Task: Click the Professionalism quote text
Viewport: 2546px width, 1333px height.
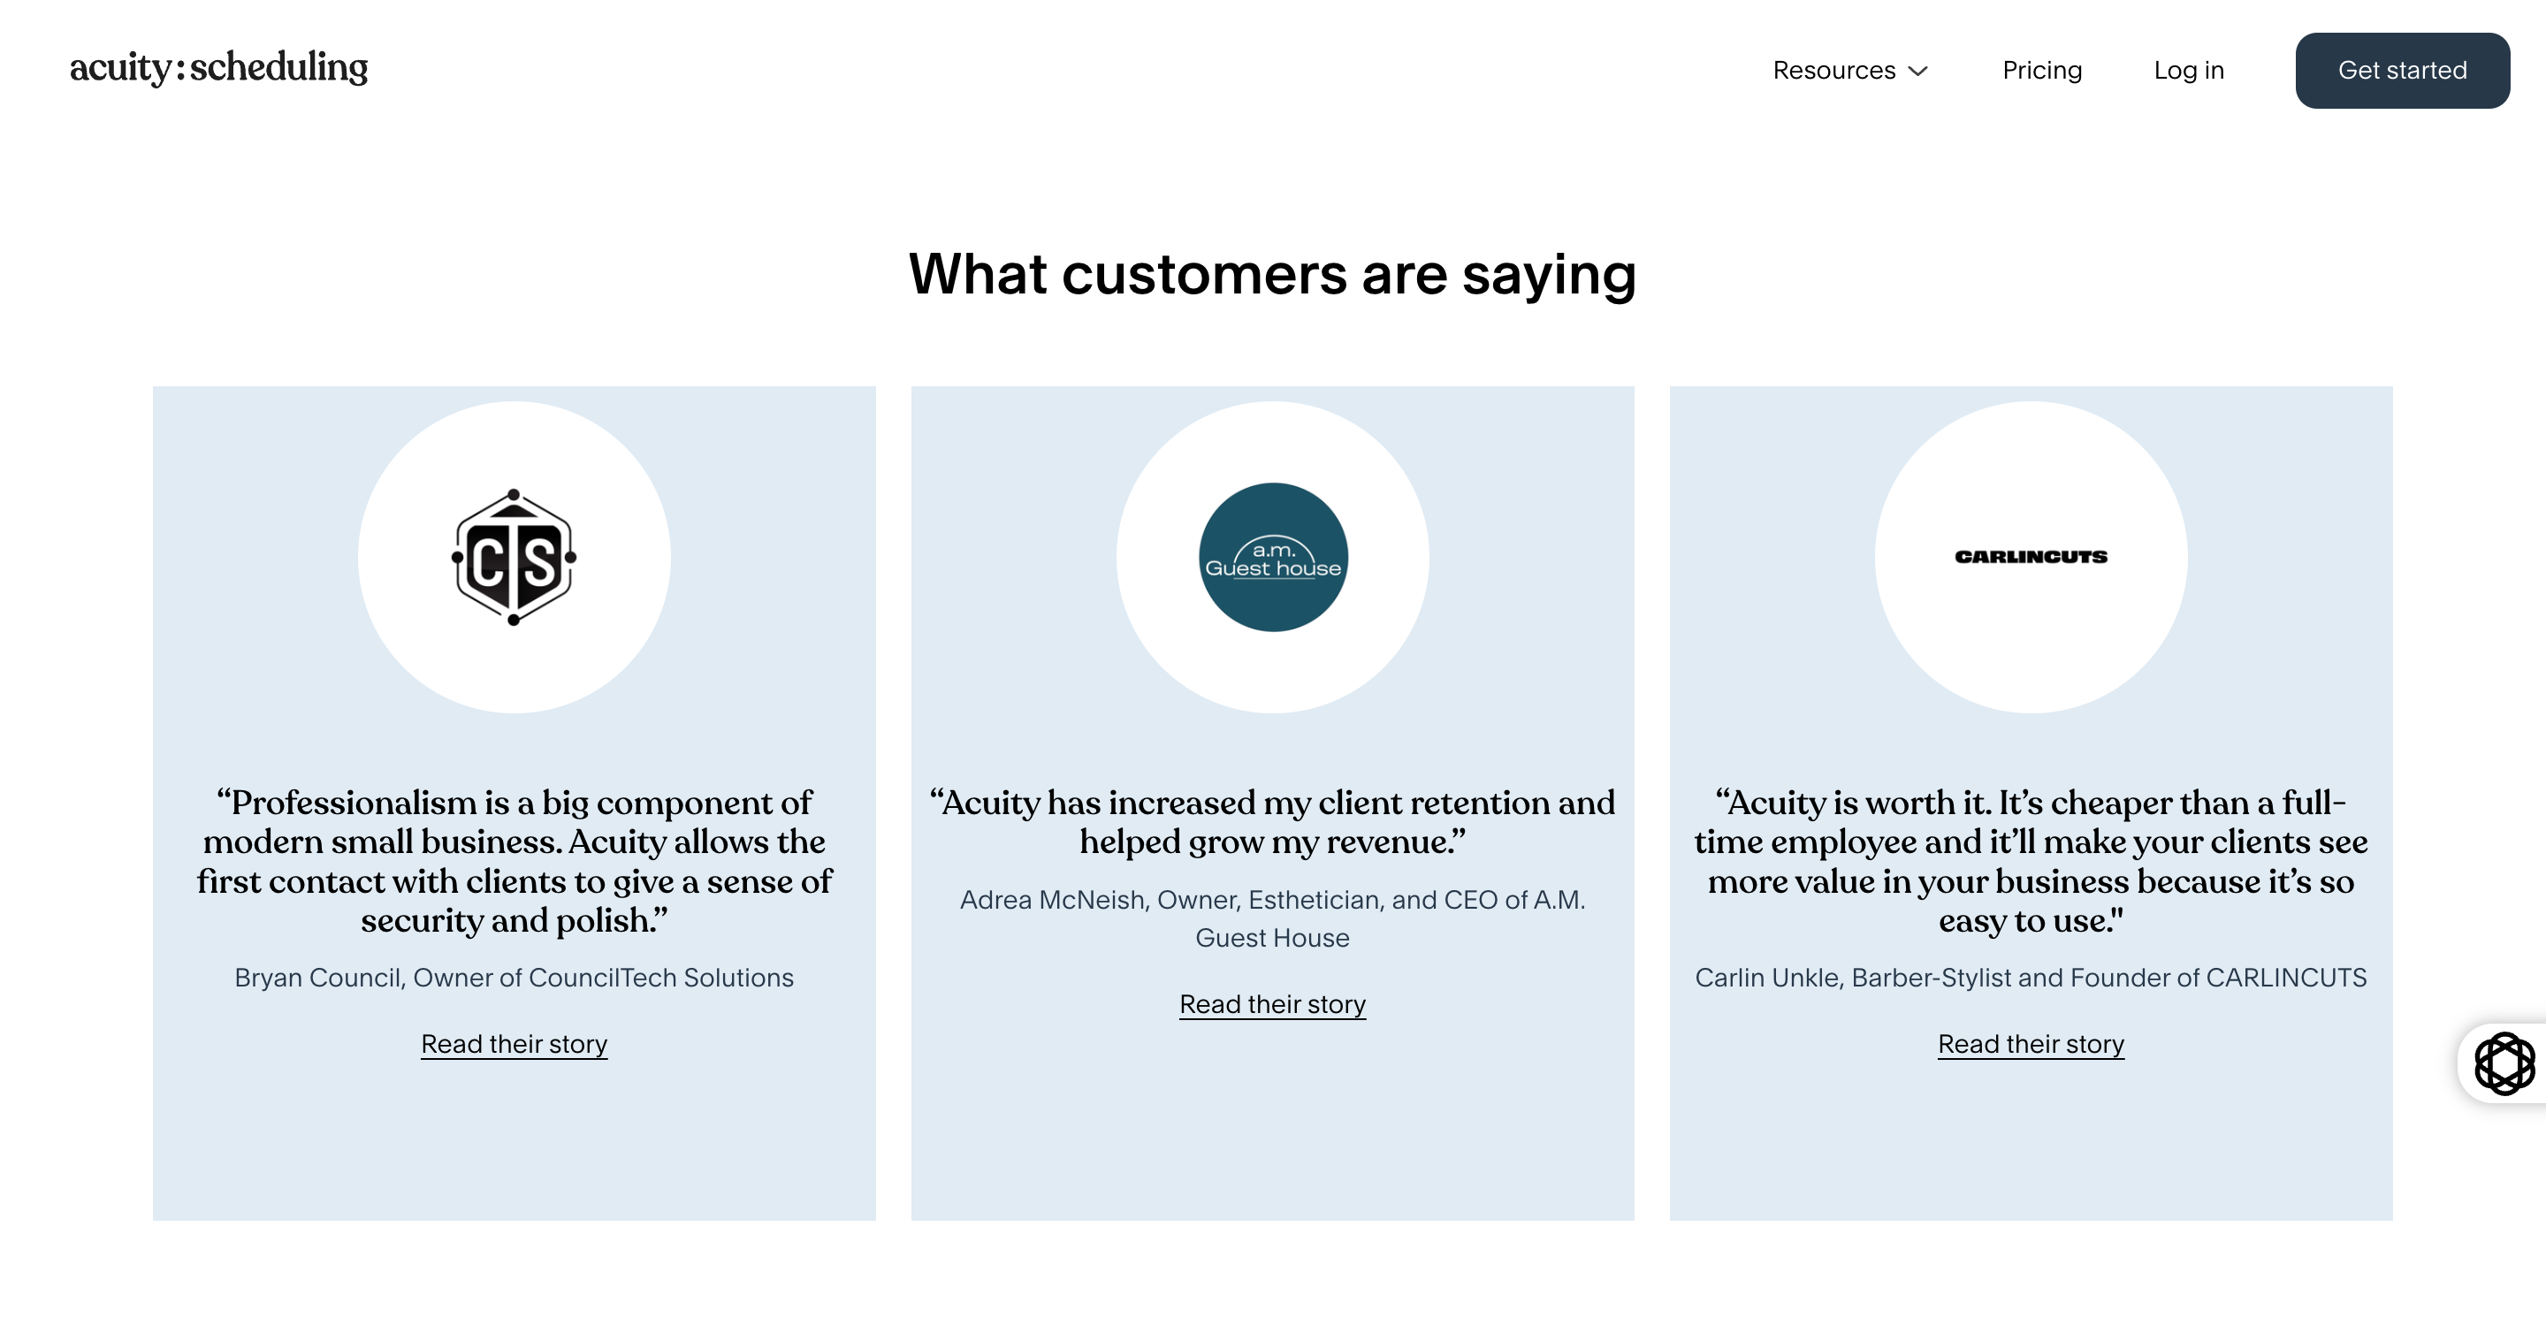Action: click(514, 861)
